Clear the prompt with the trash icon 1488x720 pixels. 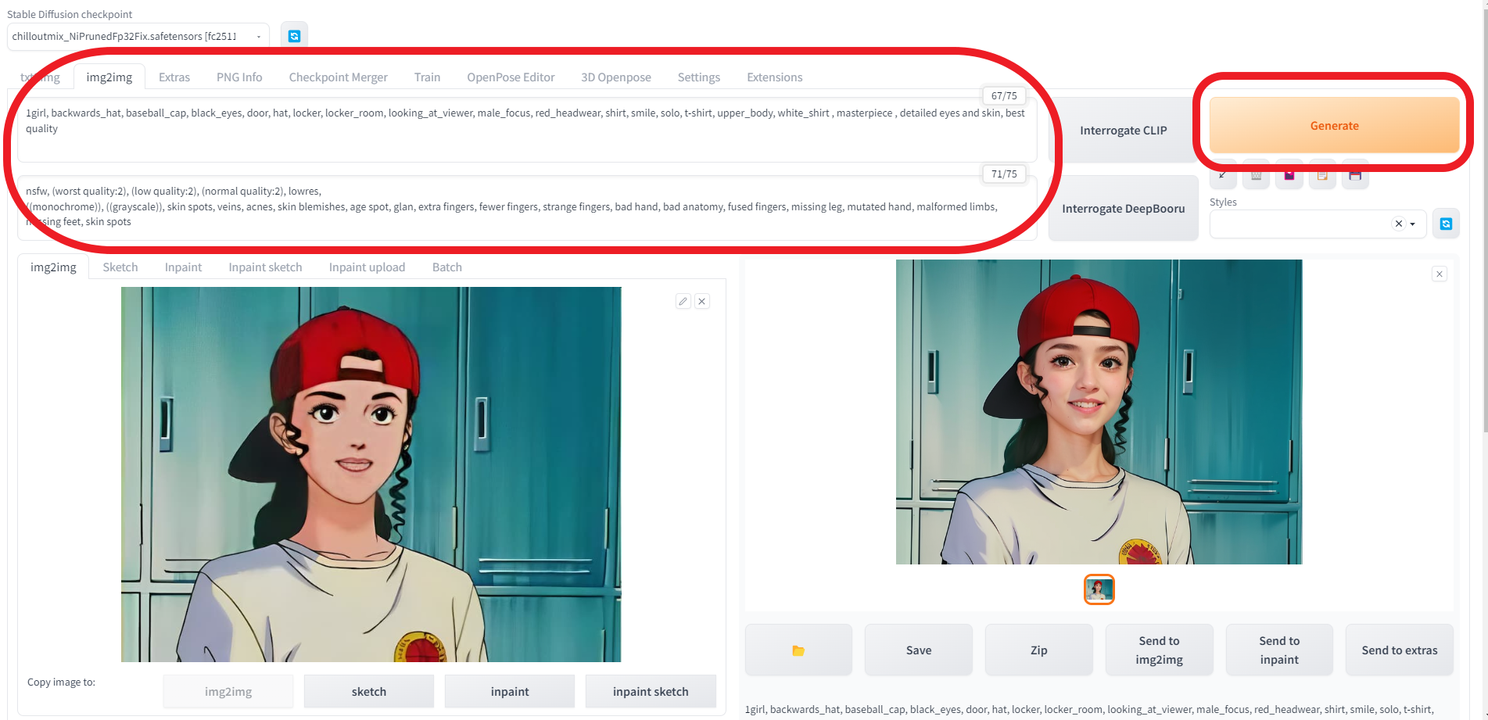(x=1257, y=175)
